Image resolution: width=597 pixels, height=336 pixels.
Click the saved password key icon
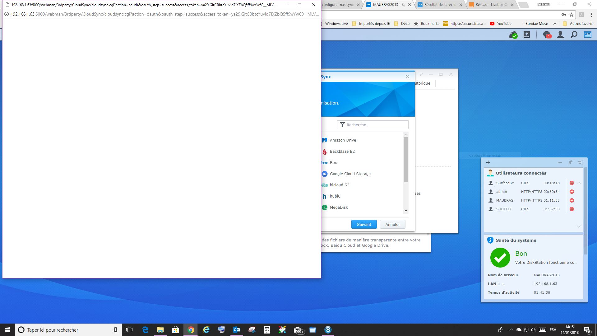point(563,14)
